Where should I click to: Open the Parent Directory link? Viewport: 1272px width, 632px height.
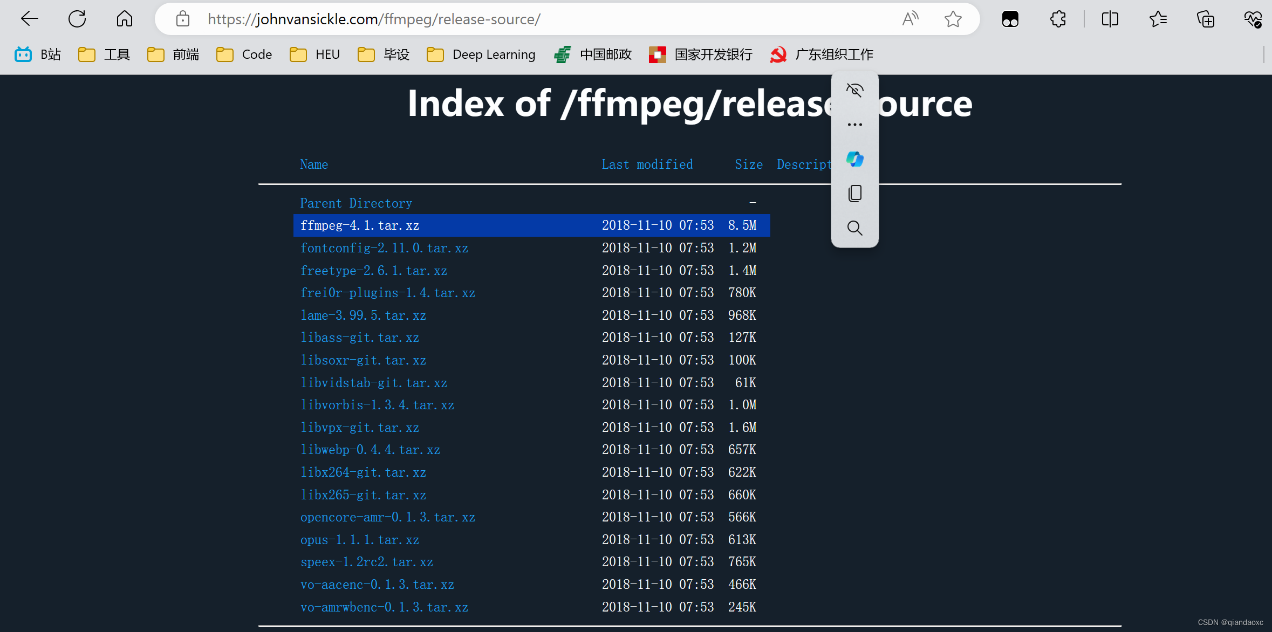(355, 203)
